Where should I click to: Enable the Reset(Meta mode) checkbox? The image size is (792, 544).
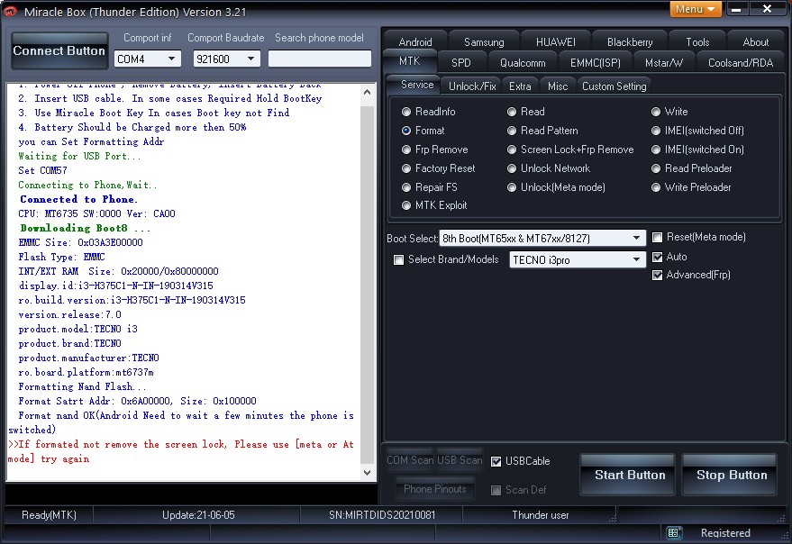point(657,237)
